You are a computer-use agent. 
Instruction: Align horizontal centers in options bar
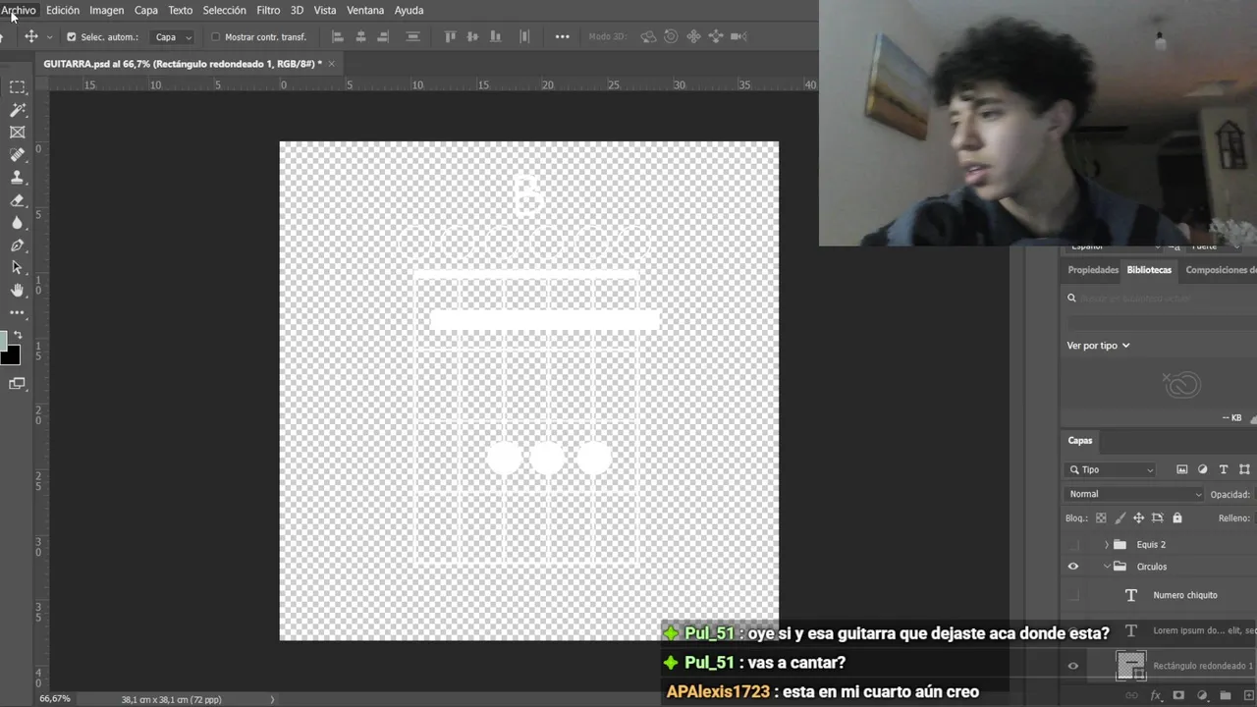pos(360,36)
